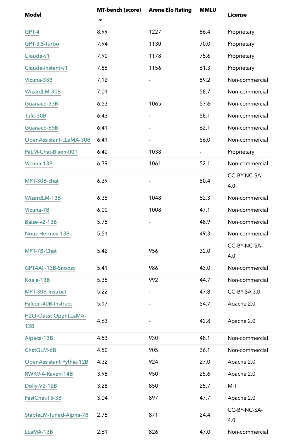This screenshot has height=444, width=296.
Task: Follow the MPT-30B-chat link
Action: 42,181
